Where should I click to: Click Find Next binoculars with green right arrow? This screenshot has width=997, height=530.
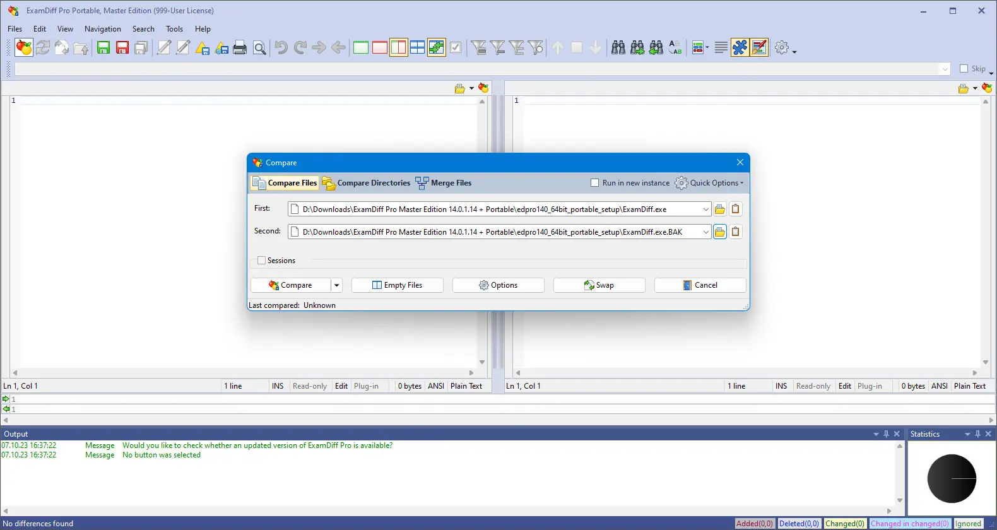(637, 47)
